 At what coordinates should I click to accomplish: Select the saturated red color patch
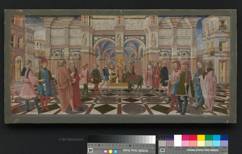point(193,137)
